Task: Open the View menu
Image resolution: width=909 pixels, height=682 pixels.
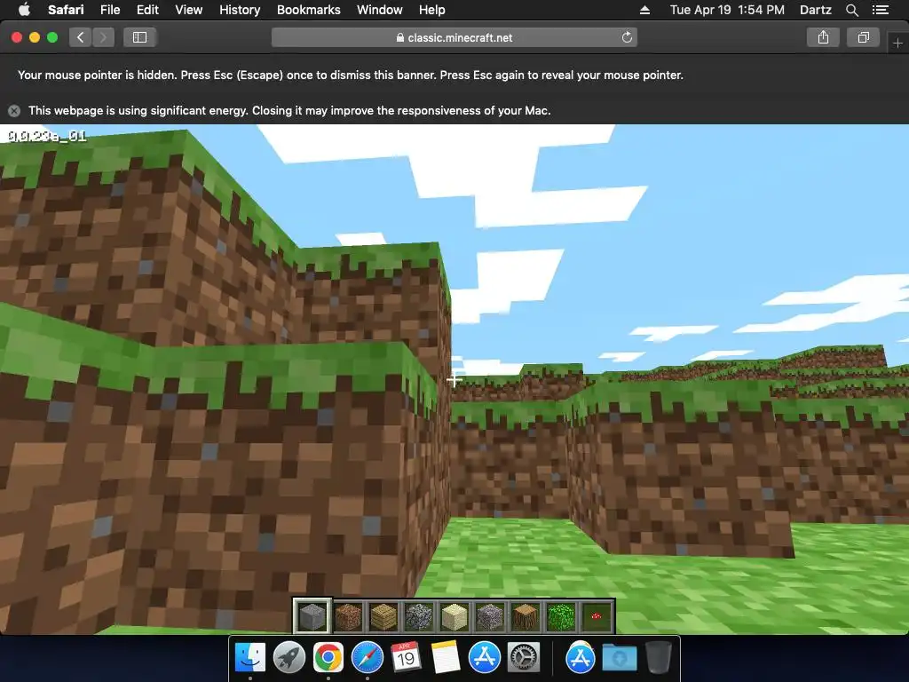Action: [189, 10]
